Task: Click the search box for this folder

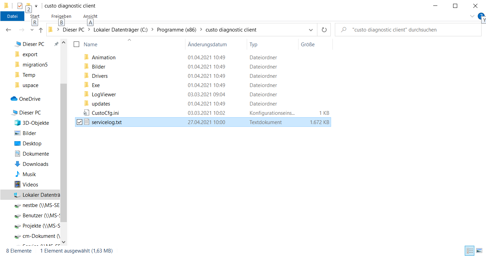Action: [x=408, y=30]
